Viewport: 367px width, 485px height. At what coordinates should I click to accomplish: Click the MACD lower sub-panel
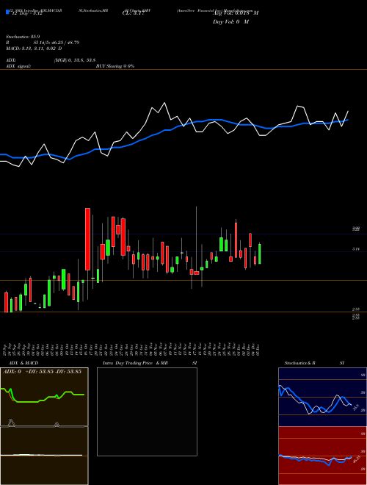44,456
